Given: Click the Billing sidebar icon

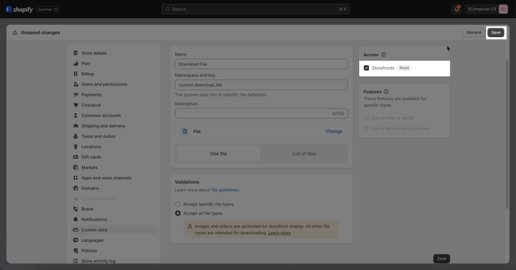Looking at the screenshot, I should pos(76,74).
